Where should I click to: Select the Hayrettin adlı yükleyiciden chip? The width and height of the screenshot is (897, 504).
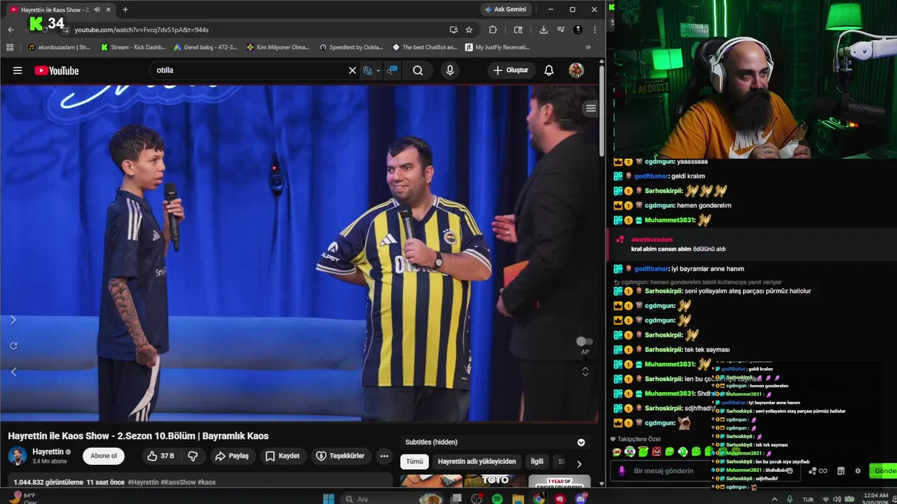[x=477, y=461]
